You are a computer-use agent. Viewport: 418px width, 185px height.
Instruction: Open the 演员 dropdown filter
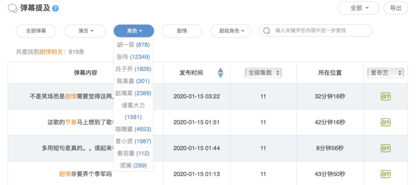(x=85, y=31)
